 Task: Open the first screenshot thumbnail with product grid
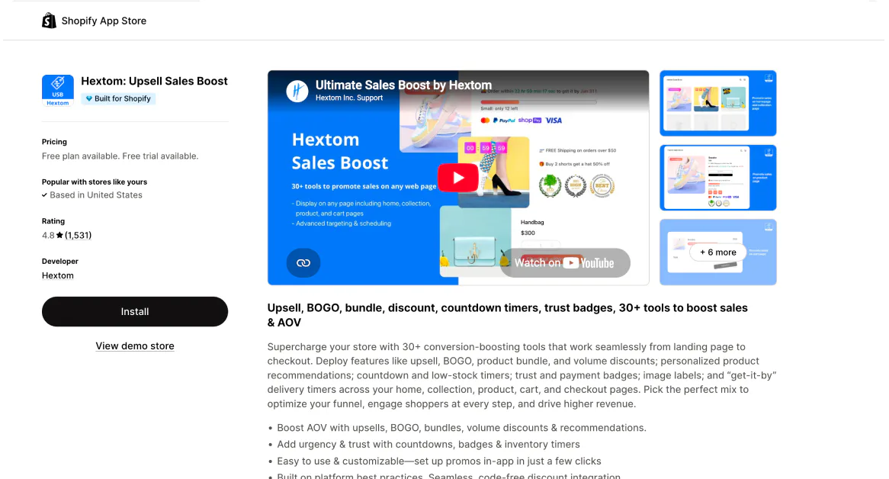717,103
